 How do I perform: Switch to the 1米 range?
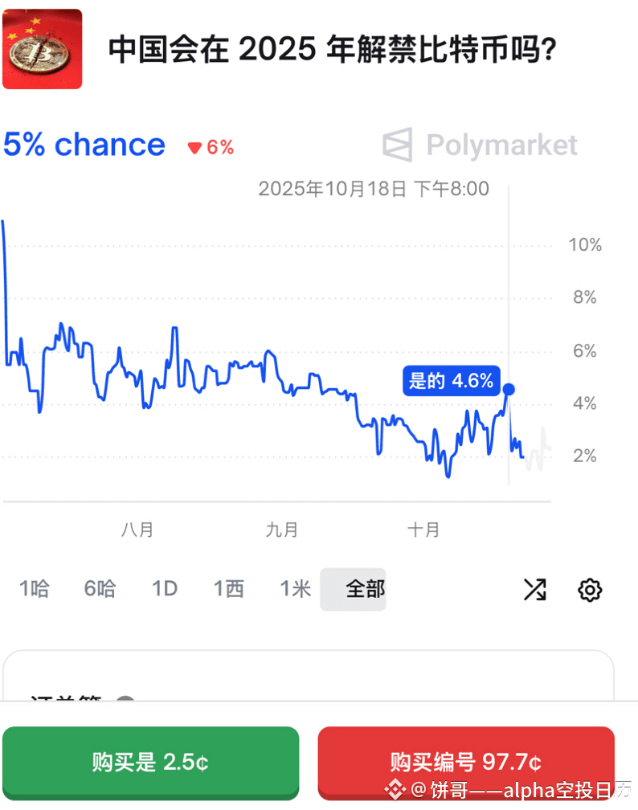[x=295, y=589]
